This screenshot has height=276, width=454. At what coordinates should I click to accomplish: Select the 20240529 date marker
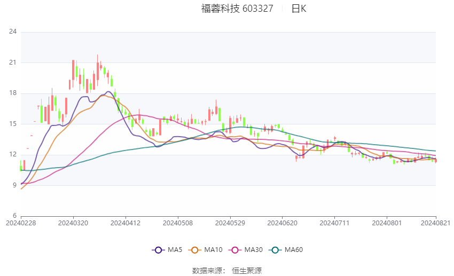pos(230,223)
